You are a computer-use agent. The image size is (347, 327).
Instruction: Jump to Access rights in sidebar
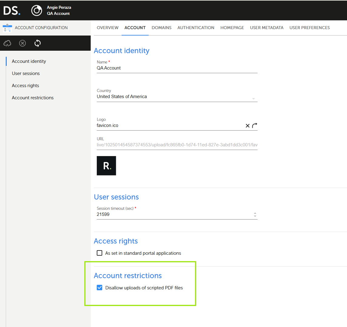coord(25,86)
